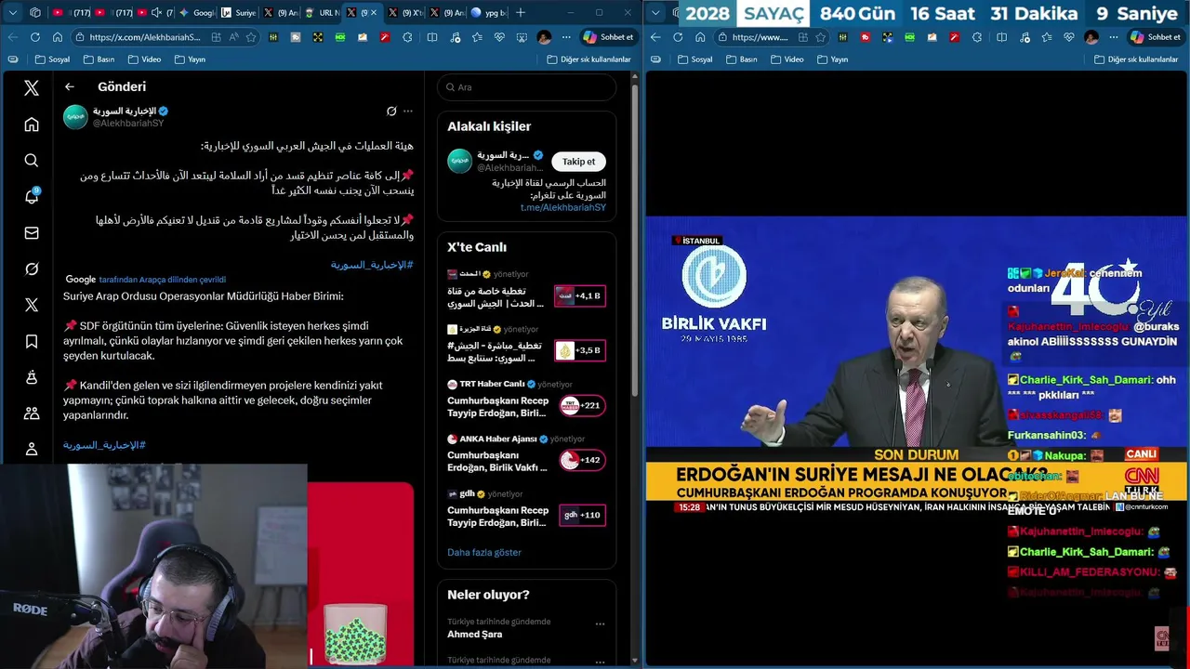Click Arabic hashtag link under translated text
The image size is (1190, 669).
(104, 445)
